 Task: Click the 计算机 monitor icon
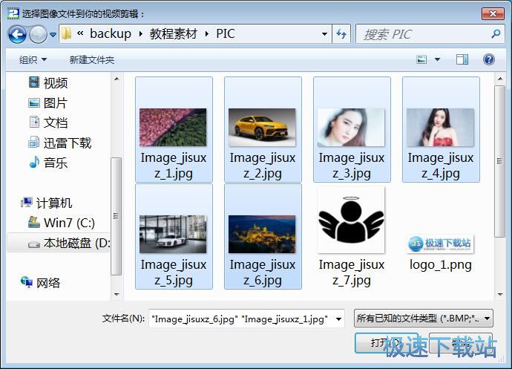click(x=27, y=202)
